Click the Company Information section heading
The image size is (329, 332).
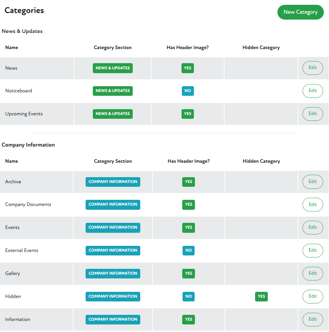point(28,145)
